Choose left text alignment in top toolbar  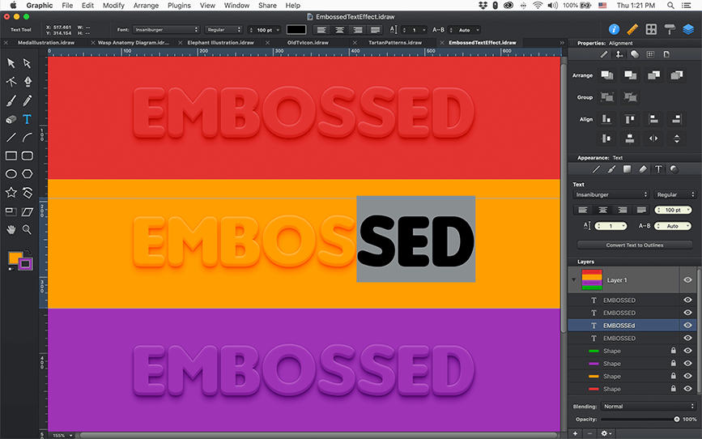[x=321, y=30]
